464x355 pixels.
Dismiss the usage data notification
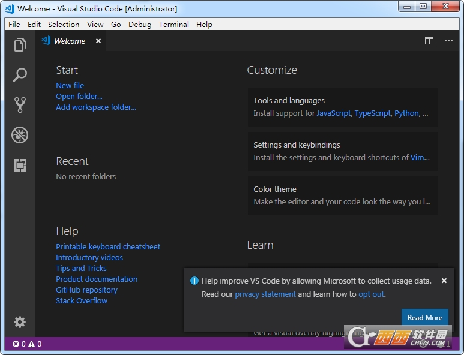444,281
